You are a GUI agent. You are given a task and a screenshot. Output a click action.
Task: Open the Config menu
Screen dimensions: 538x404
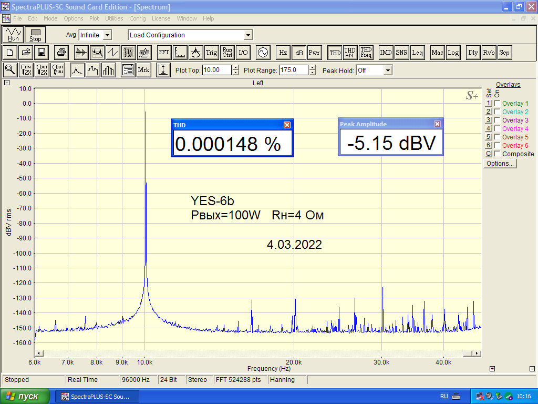pyautogui.click(x=138, y=18)
